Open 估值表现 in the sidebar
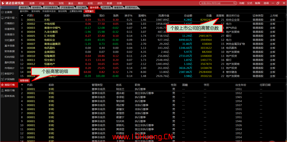Screen dimensions: 287x142 (x=10, y=29)
